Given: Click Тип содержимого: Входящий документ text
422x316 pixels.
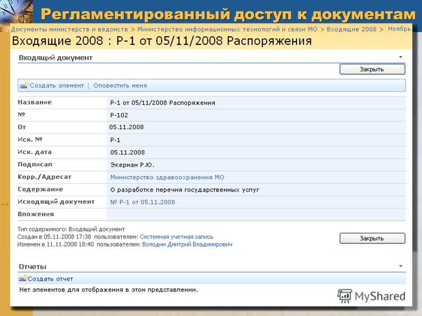Looking at the screenshot, I should [x=71, y=229].
